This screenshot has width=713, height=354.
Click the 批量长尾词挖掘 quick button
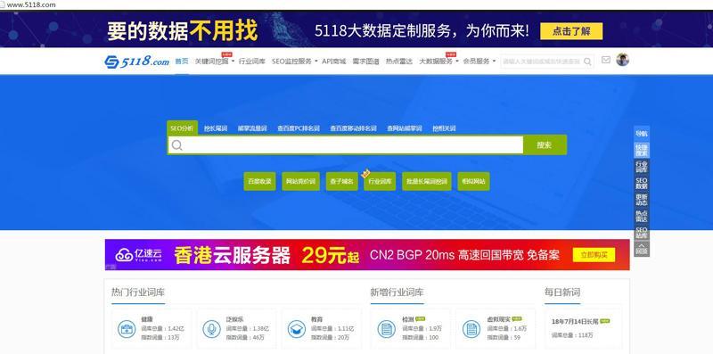click(427, 181)
